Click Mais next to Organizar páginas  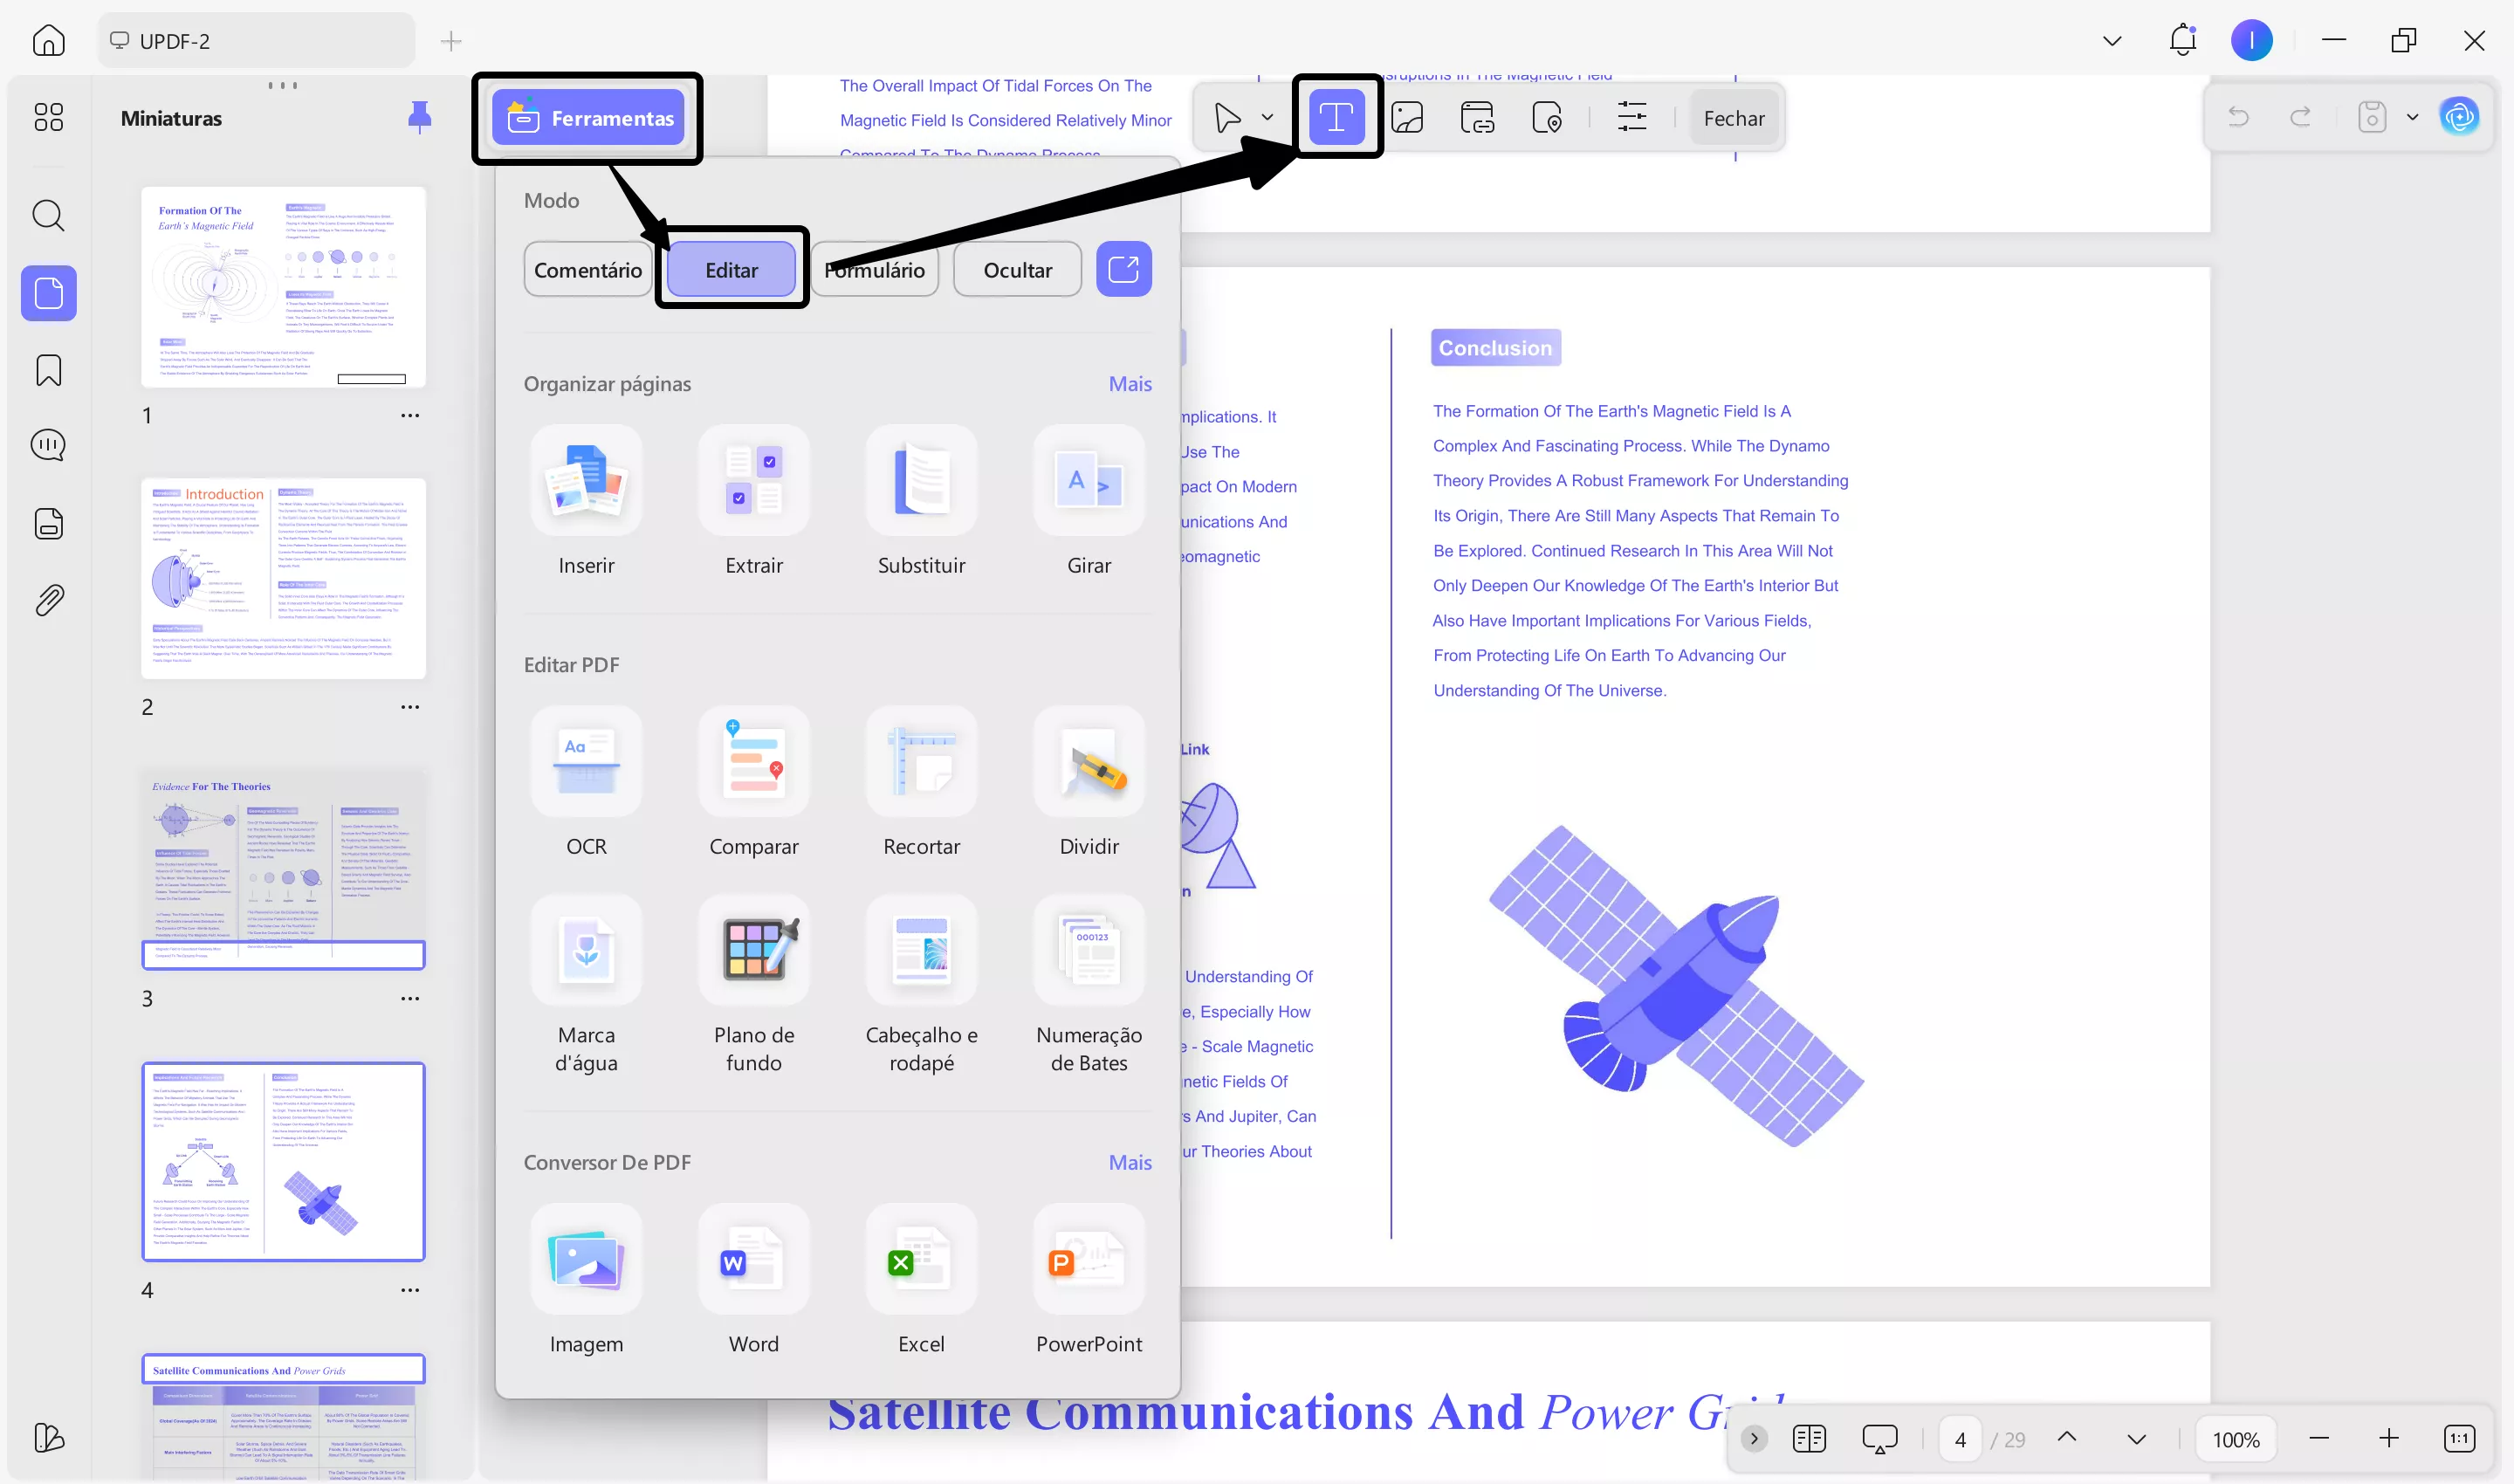click(x=1130, y=383)
